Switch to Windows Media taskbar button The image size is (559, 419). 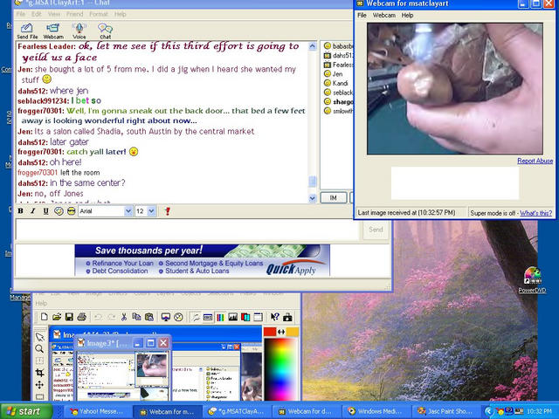[x=376, y=411]
